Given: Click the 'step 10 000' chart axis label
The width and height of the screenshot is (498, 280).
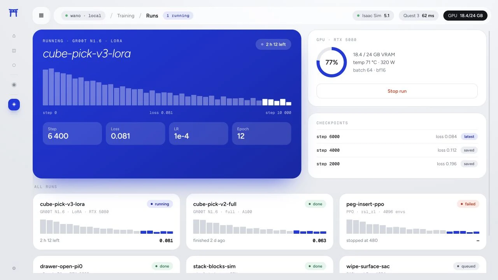Looking at the screenshot, I should pyautogui.click(x=278, y=112).
